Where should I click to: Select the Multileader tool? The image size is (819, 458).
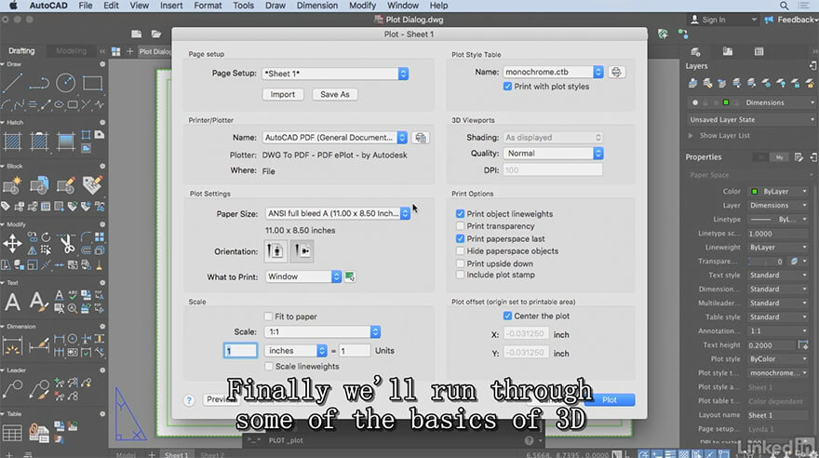click(x=12, y=390)
